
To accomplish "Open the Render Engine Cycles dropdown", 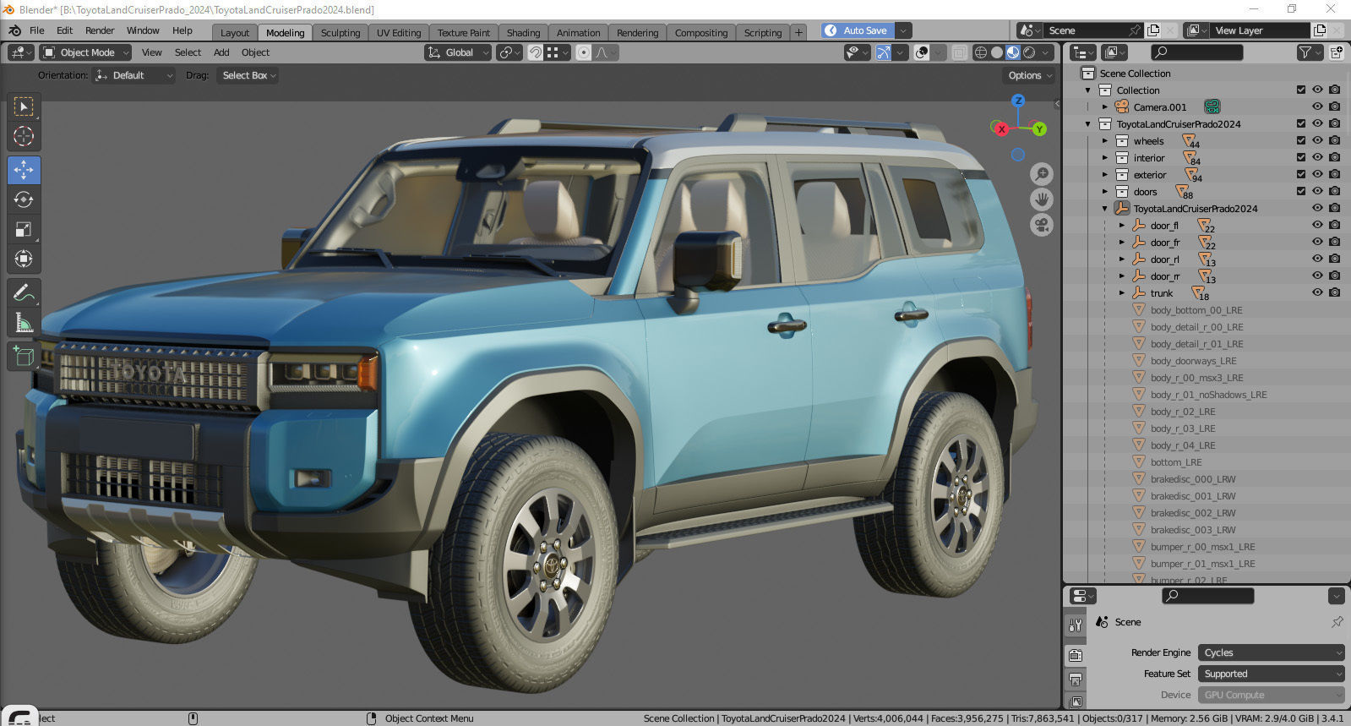I will click(x=1271, y=652).
